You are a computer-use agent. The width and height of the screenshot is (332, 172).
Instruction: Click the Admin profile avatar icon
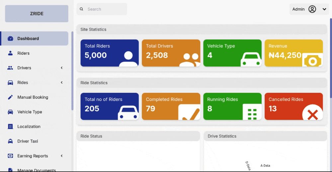[312, 9]
